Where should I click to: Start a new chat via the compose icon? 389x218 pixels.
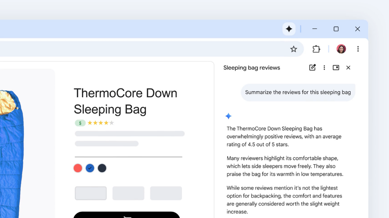pos(312,67)
